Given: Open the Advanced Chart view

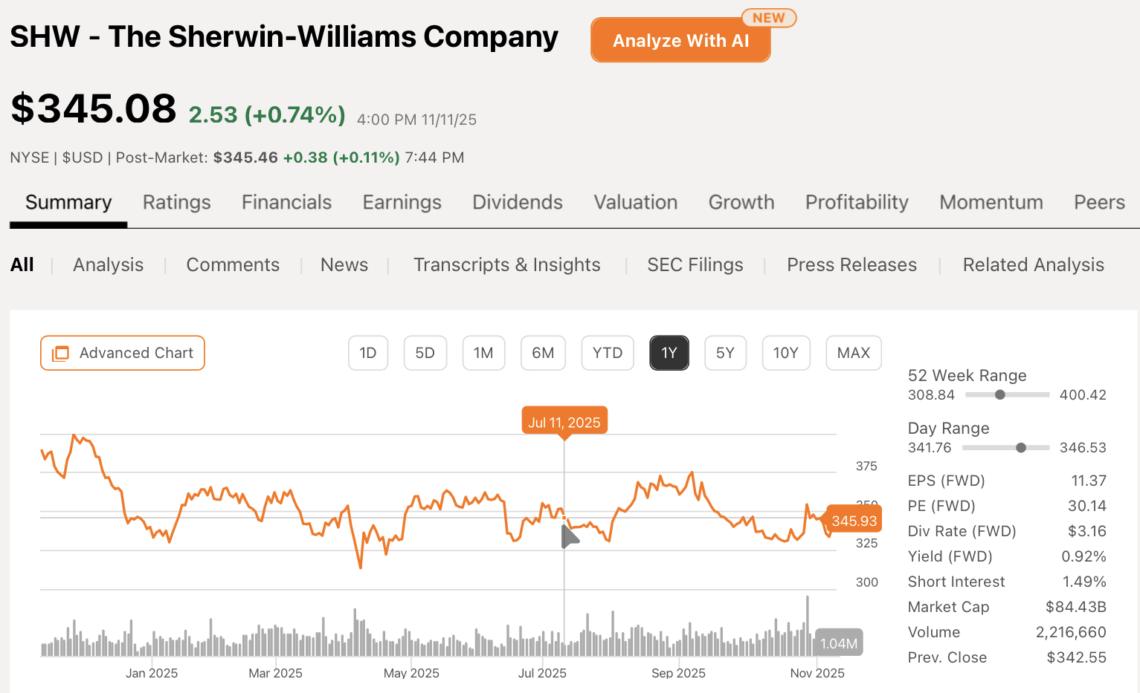Looking at the screenshot, I should tap(122, 353).
